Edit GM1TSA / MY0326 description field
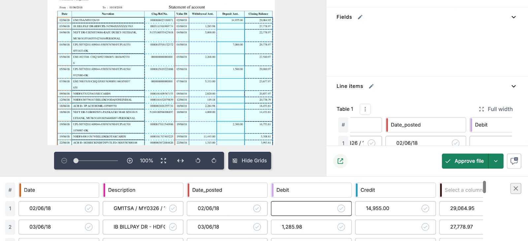The height and width of the screenshot is (241, 528). coord(143,208)
